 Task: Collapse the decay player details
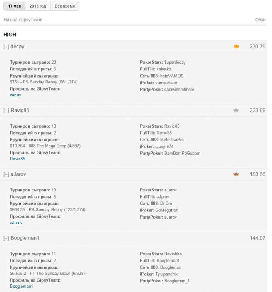tap(6, 47)
